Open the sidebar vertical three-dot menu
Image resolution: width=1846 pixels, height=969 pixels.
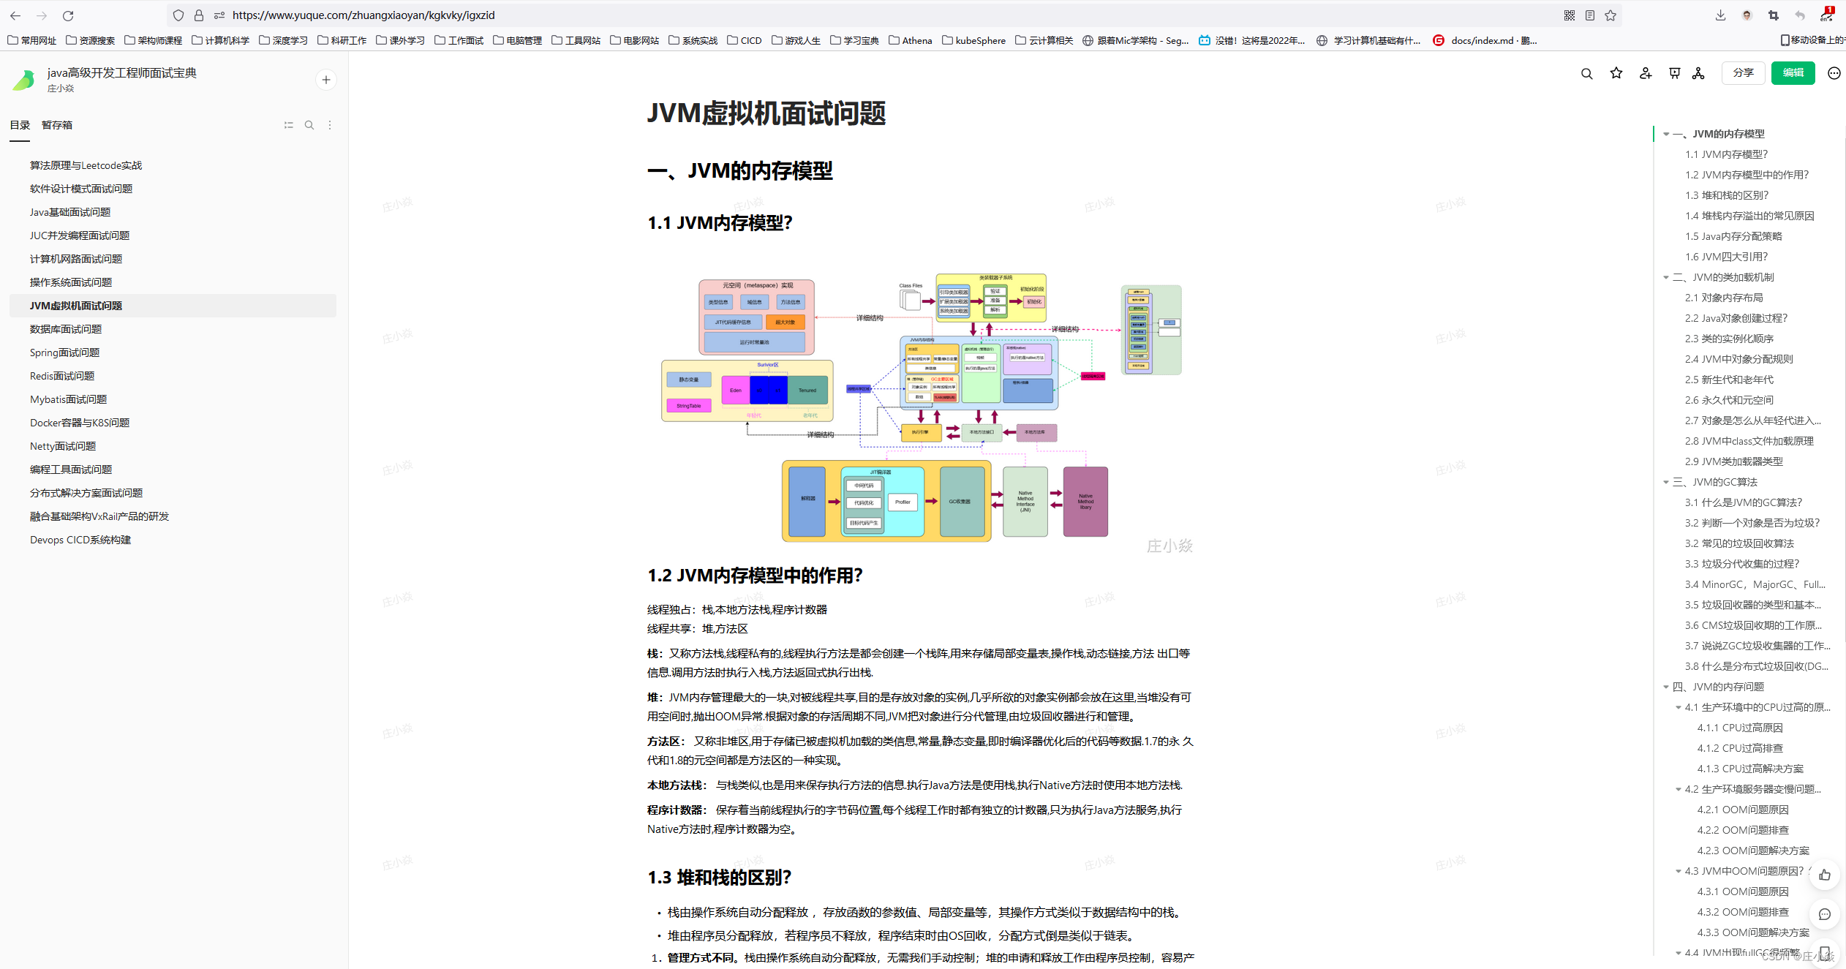pos(330,125)
